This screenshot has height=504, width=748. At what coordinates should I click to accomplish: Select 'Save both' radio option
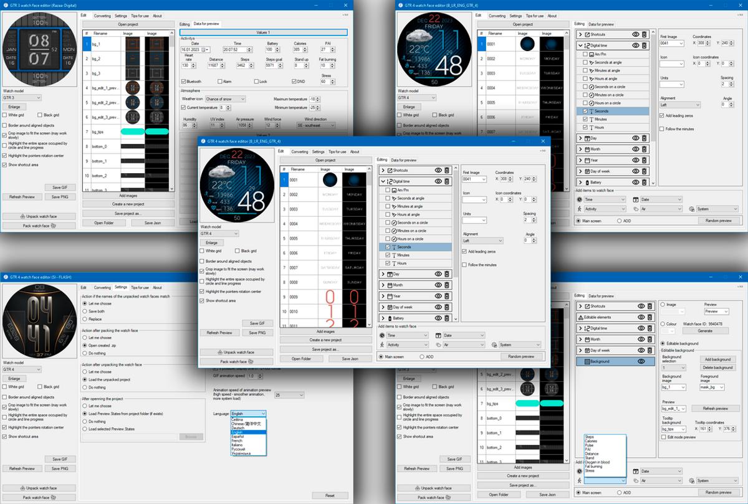pos(85,311)
